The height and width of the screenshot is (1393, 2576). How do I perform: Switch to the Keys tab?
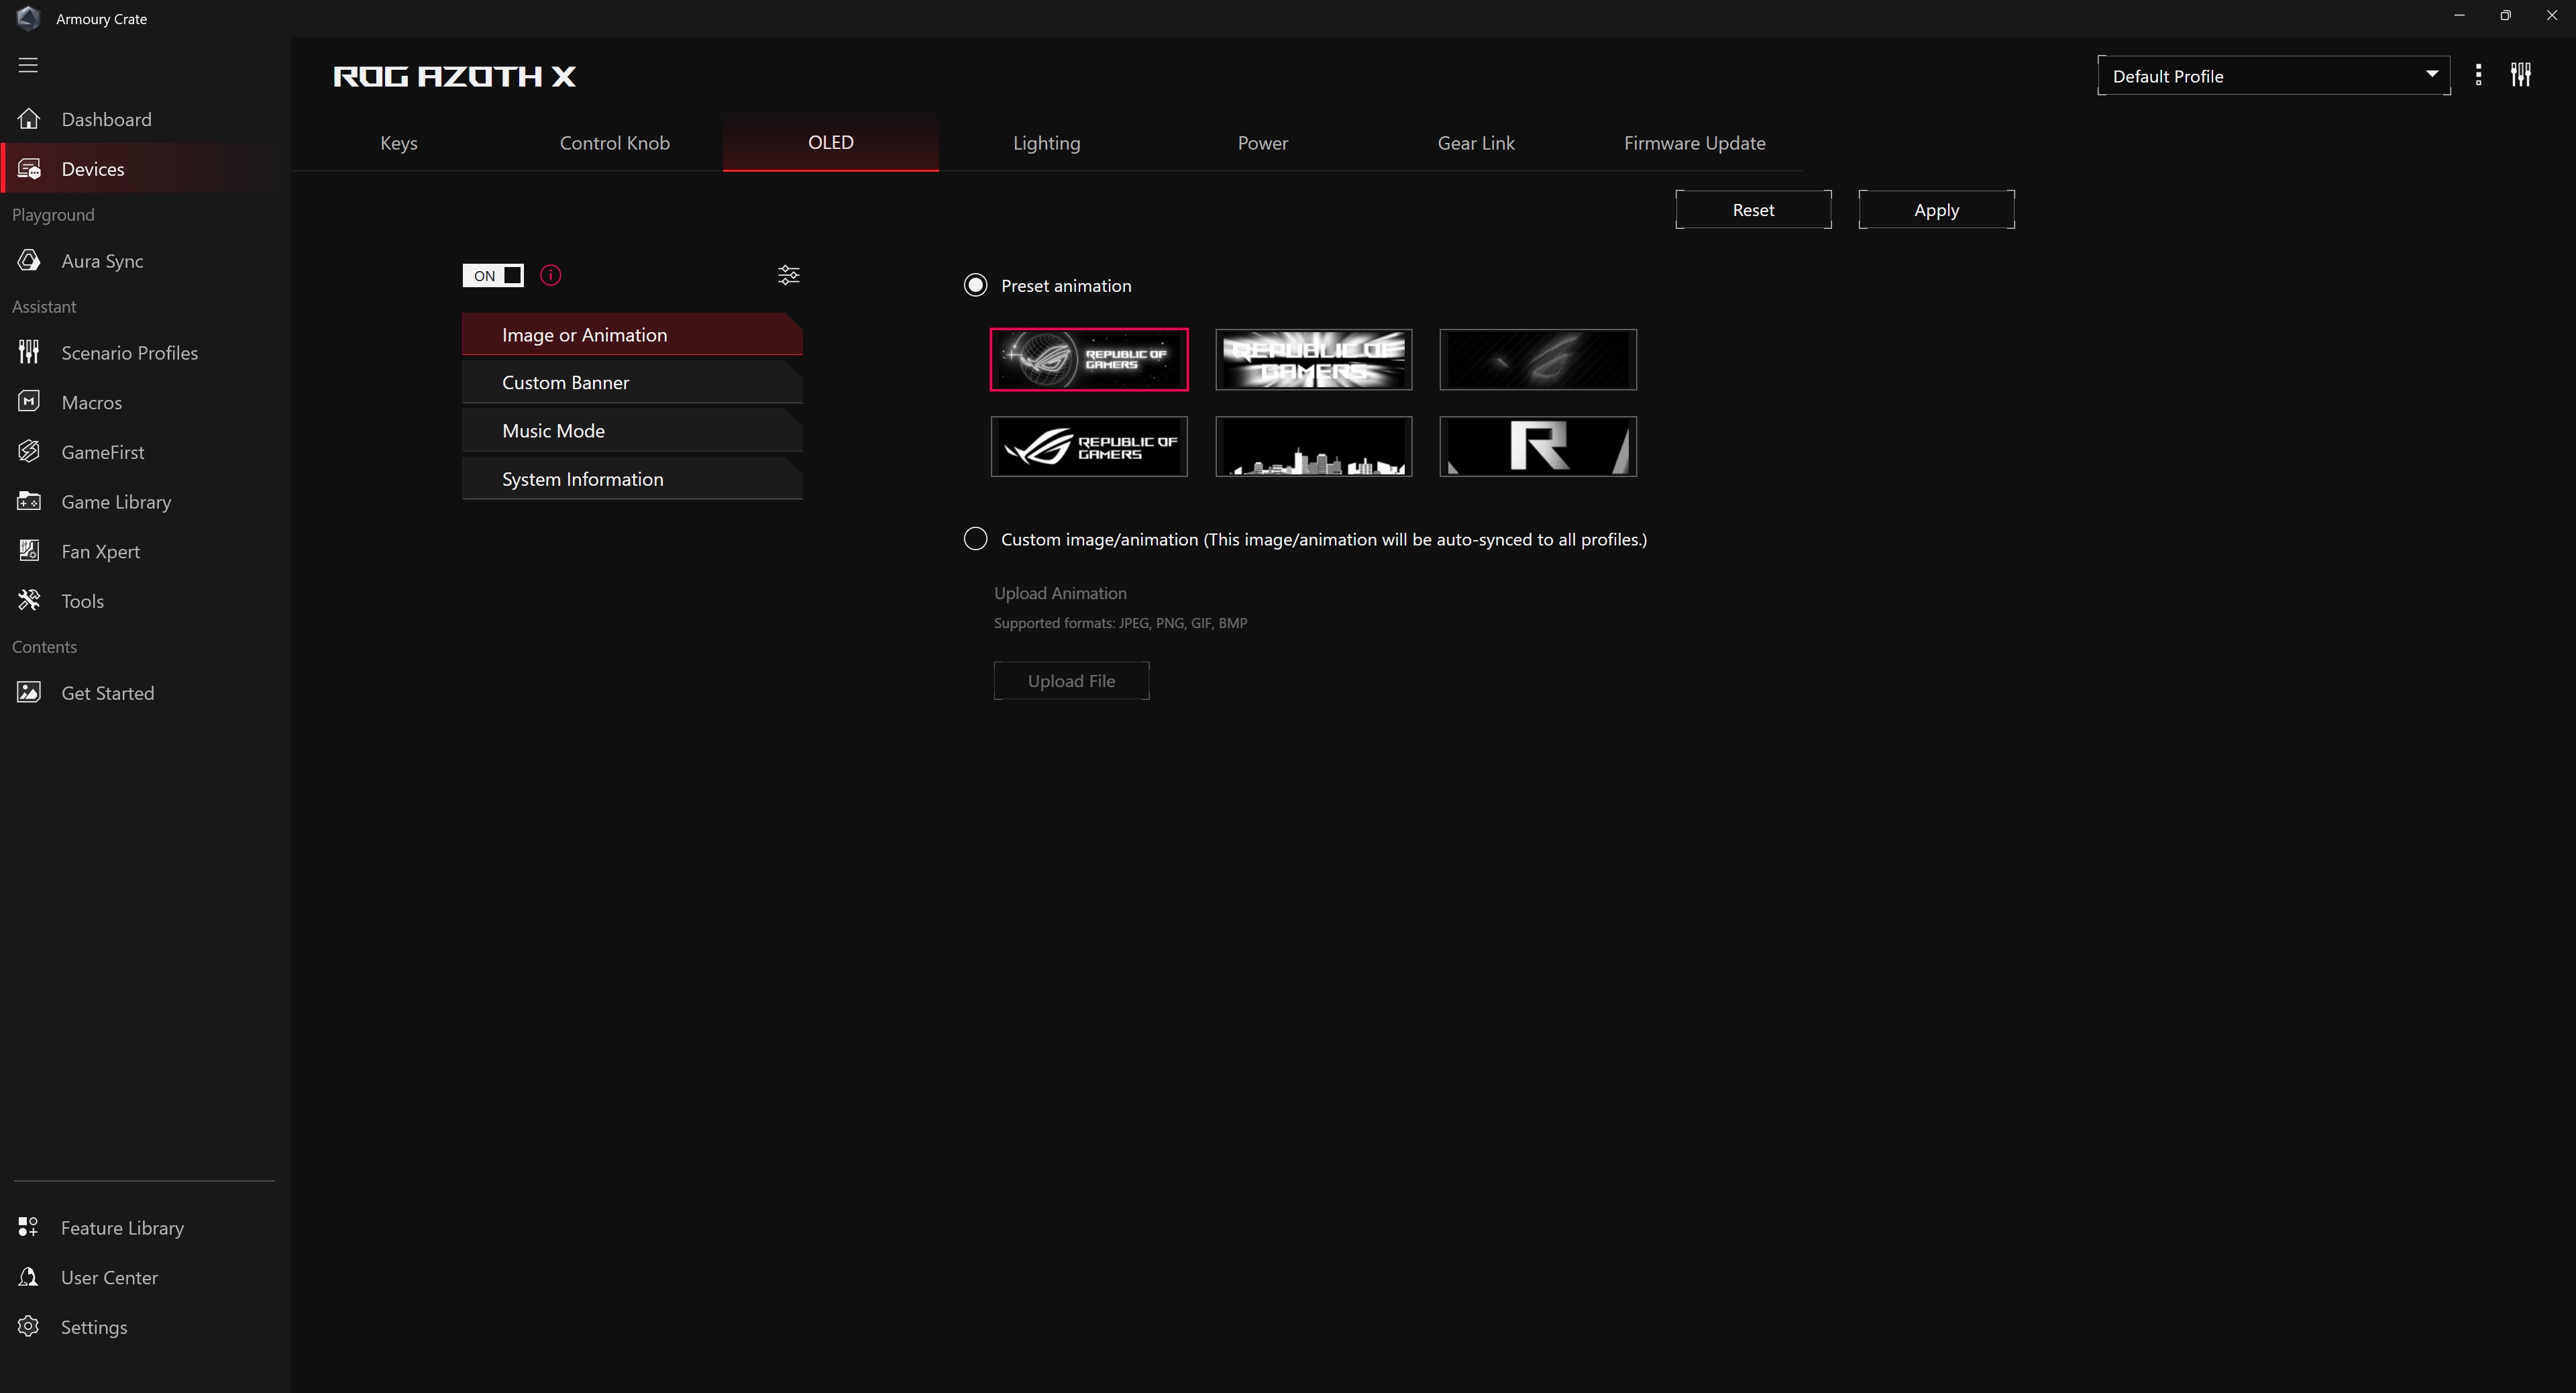click(399, 143)
